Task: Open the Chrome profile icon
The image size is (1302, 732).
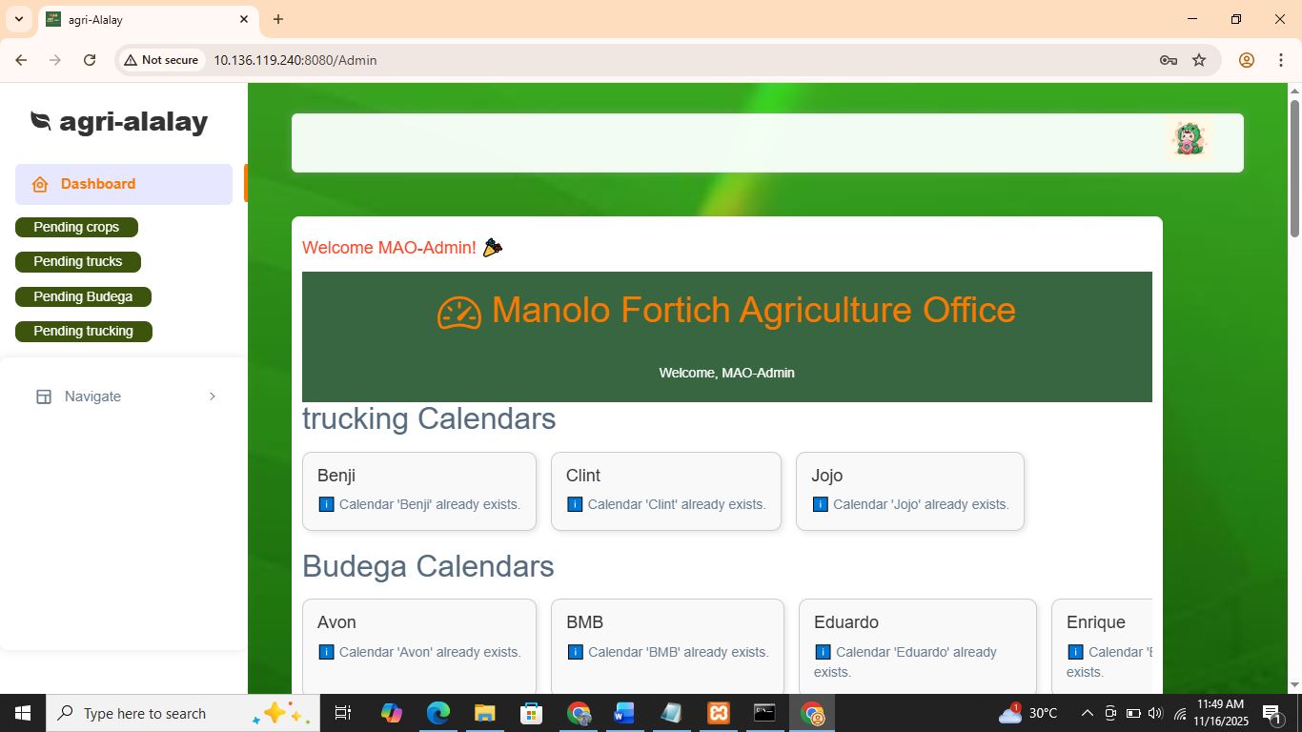Action: (x=1246, y=60)
